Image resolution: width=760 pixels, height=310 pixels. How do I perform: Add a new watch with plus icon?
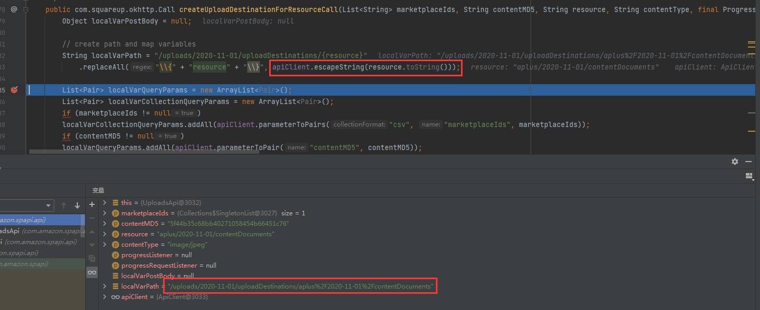pos(92,204)
